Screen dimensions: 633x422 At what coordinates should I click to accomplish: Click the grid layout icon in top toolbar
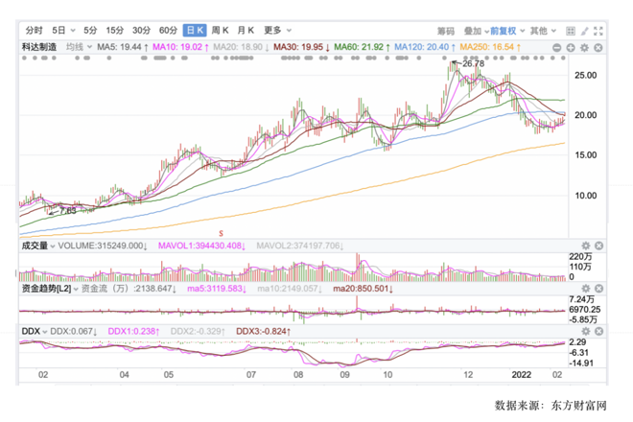[x=571, y=31]
